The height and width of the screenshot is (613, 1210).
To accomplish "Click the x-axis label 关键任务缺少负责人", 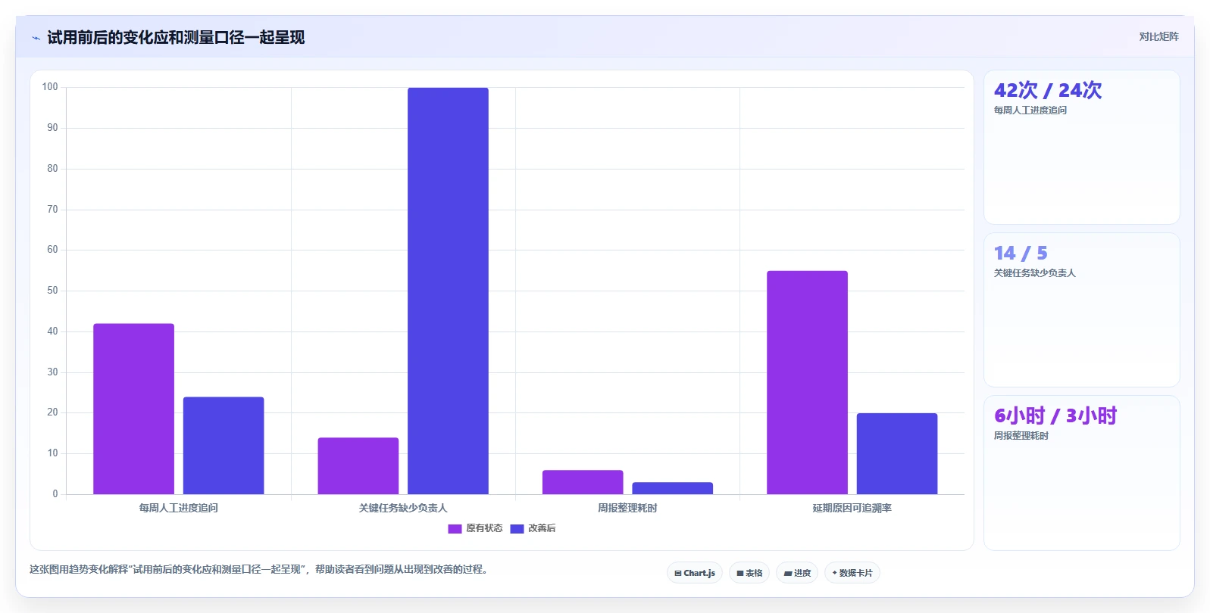I will click(403, 508).
